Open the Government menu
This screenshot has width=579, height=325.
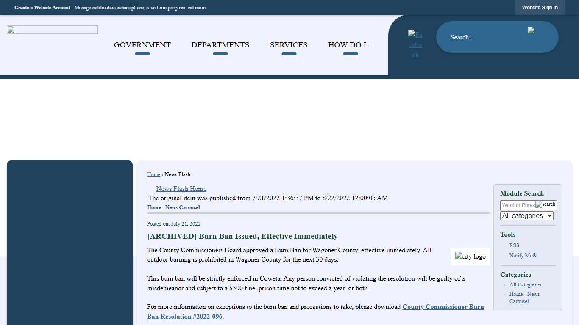(142, 45)
